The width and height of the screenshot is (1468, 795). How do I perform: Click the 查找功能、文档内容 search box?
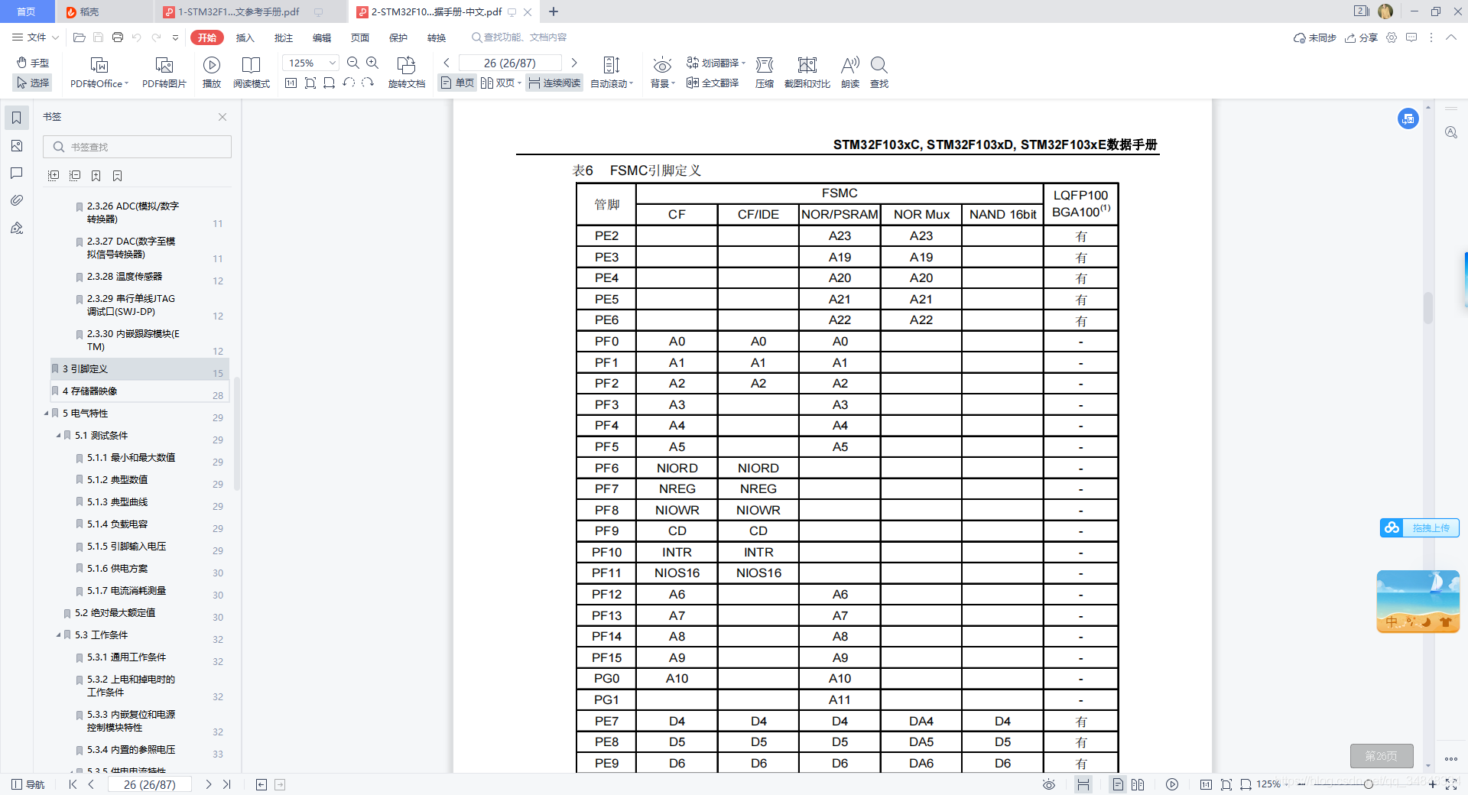520,37
